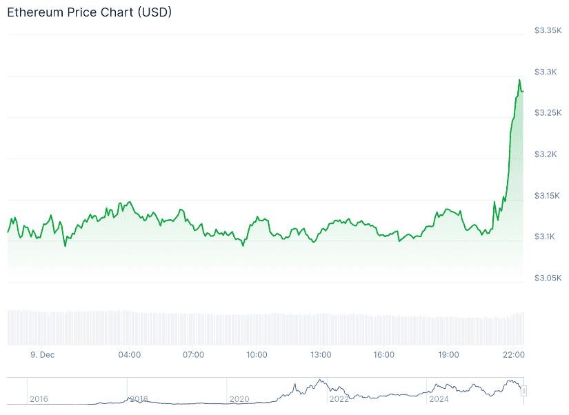Click the 2016 label in the navigator

click(39, 398)
